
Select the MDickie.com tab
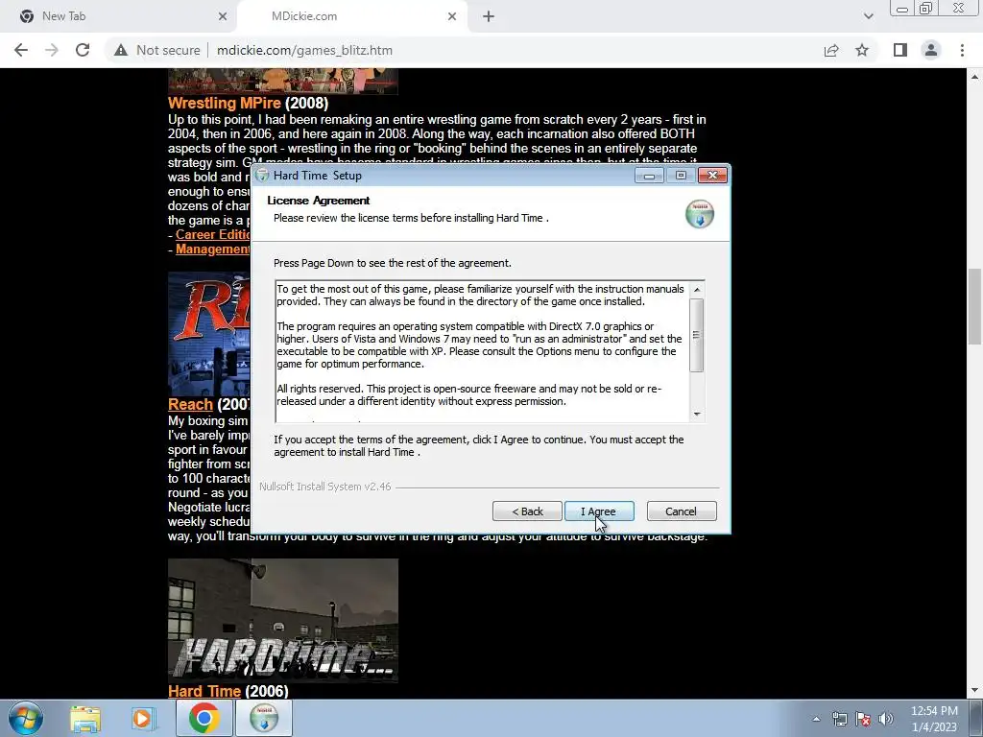point(351,16)
